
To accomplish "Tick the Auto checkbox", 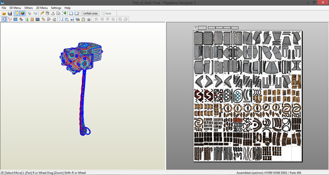I will tap(103, 14).
